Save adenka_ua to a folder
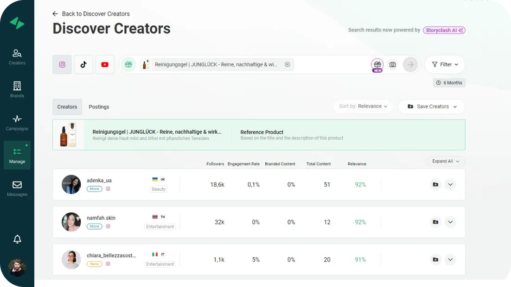Screen dimensions: 511x287 coord(435,185)
